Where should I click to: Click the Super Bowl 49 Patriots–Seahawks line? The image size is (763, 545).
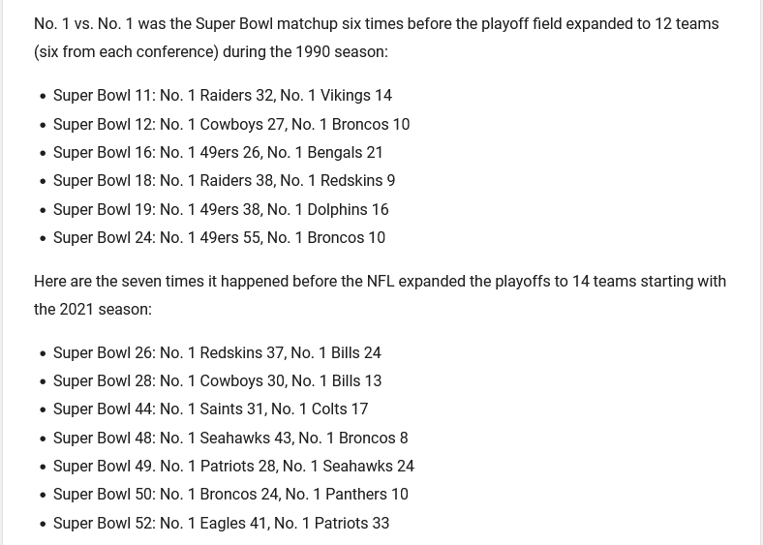pos(233,467)
